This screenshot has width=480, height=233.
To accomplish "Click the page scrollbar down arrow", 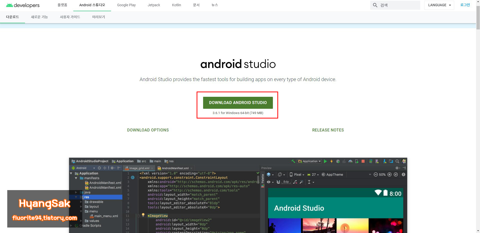I will pos(478,231).
